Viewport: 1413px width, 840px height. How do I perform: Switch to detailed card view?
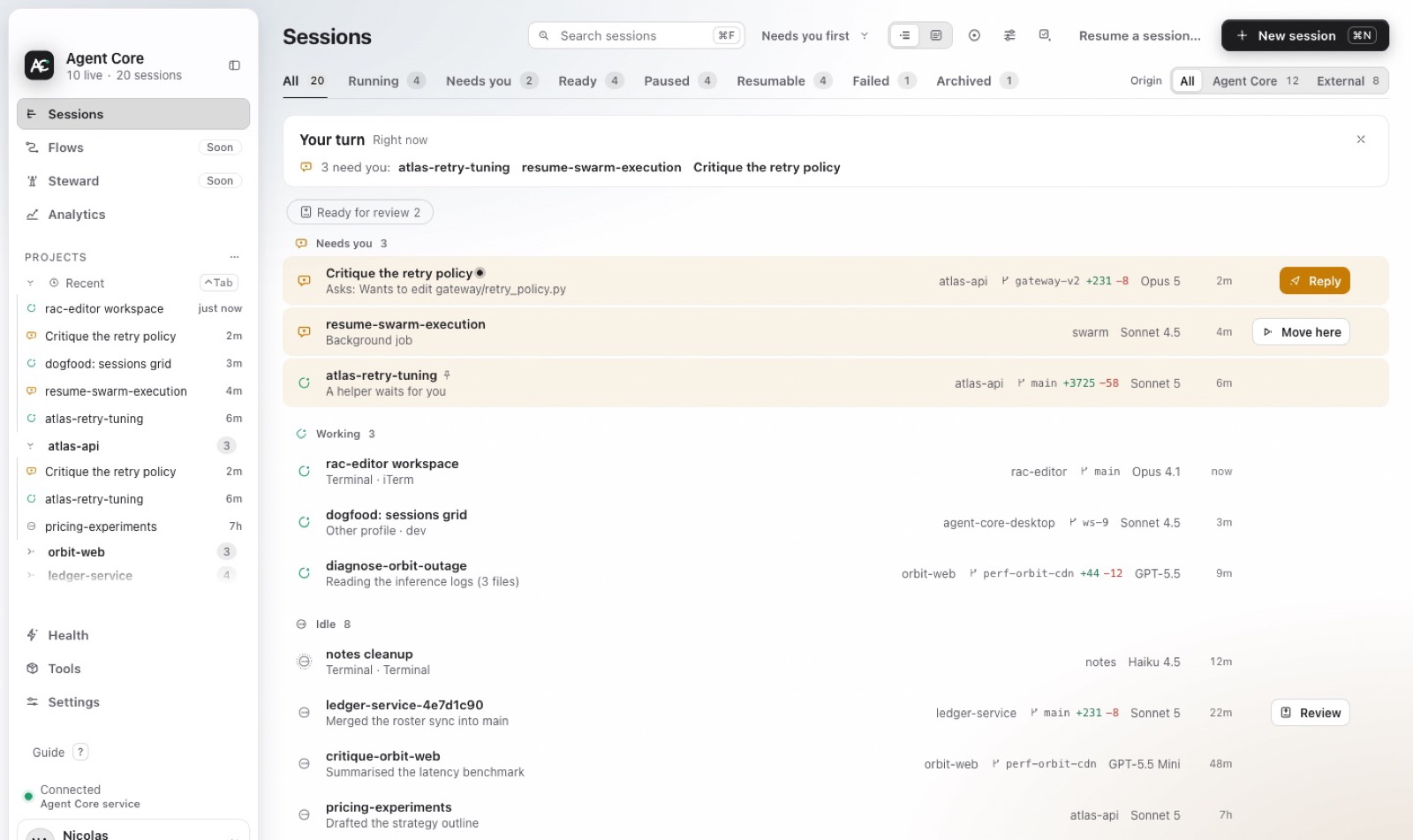pyautogui.click(x=936, y=35)
